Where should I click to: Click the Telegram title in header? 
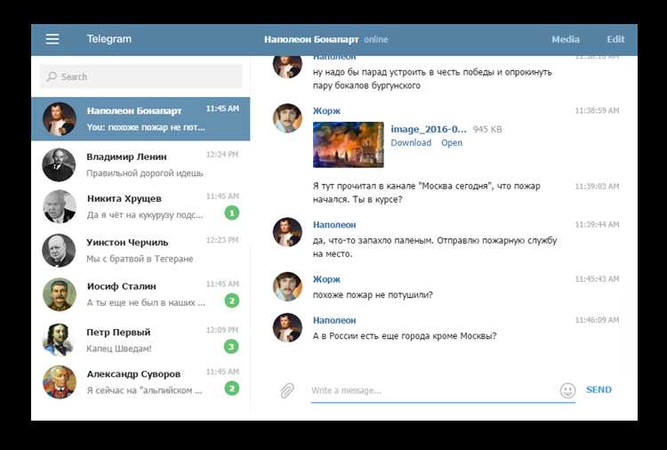(x=108, y=39)
